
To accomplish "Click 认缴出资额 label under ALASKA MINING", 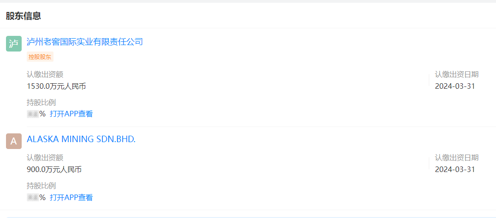I will click(x=45, y=158).
